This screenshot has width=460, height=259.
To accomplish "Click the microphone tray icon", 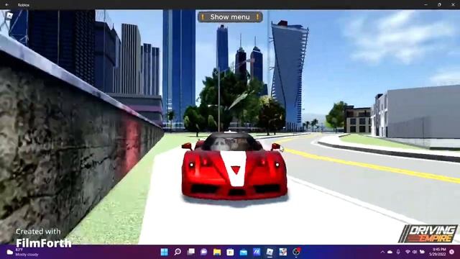I will [x=398, y=252].
